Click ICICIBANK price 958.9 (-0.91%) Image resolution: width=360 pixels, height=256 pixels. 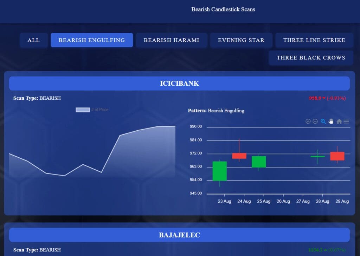(327, 98)
